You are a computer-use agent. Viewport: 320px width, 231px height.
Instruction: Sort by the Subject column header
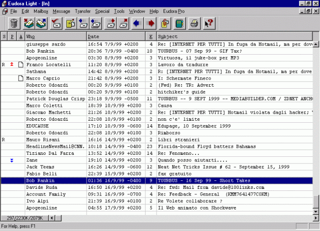point(234,37)
